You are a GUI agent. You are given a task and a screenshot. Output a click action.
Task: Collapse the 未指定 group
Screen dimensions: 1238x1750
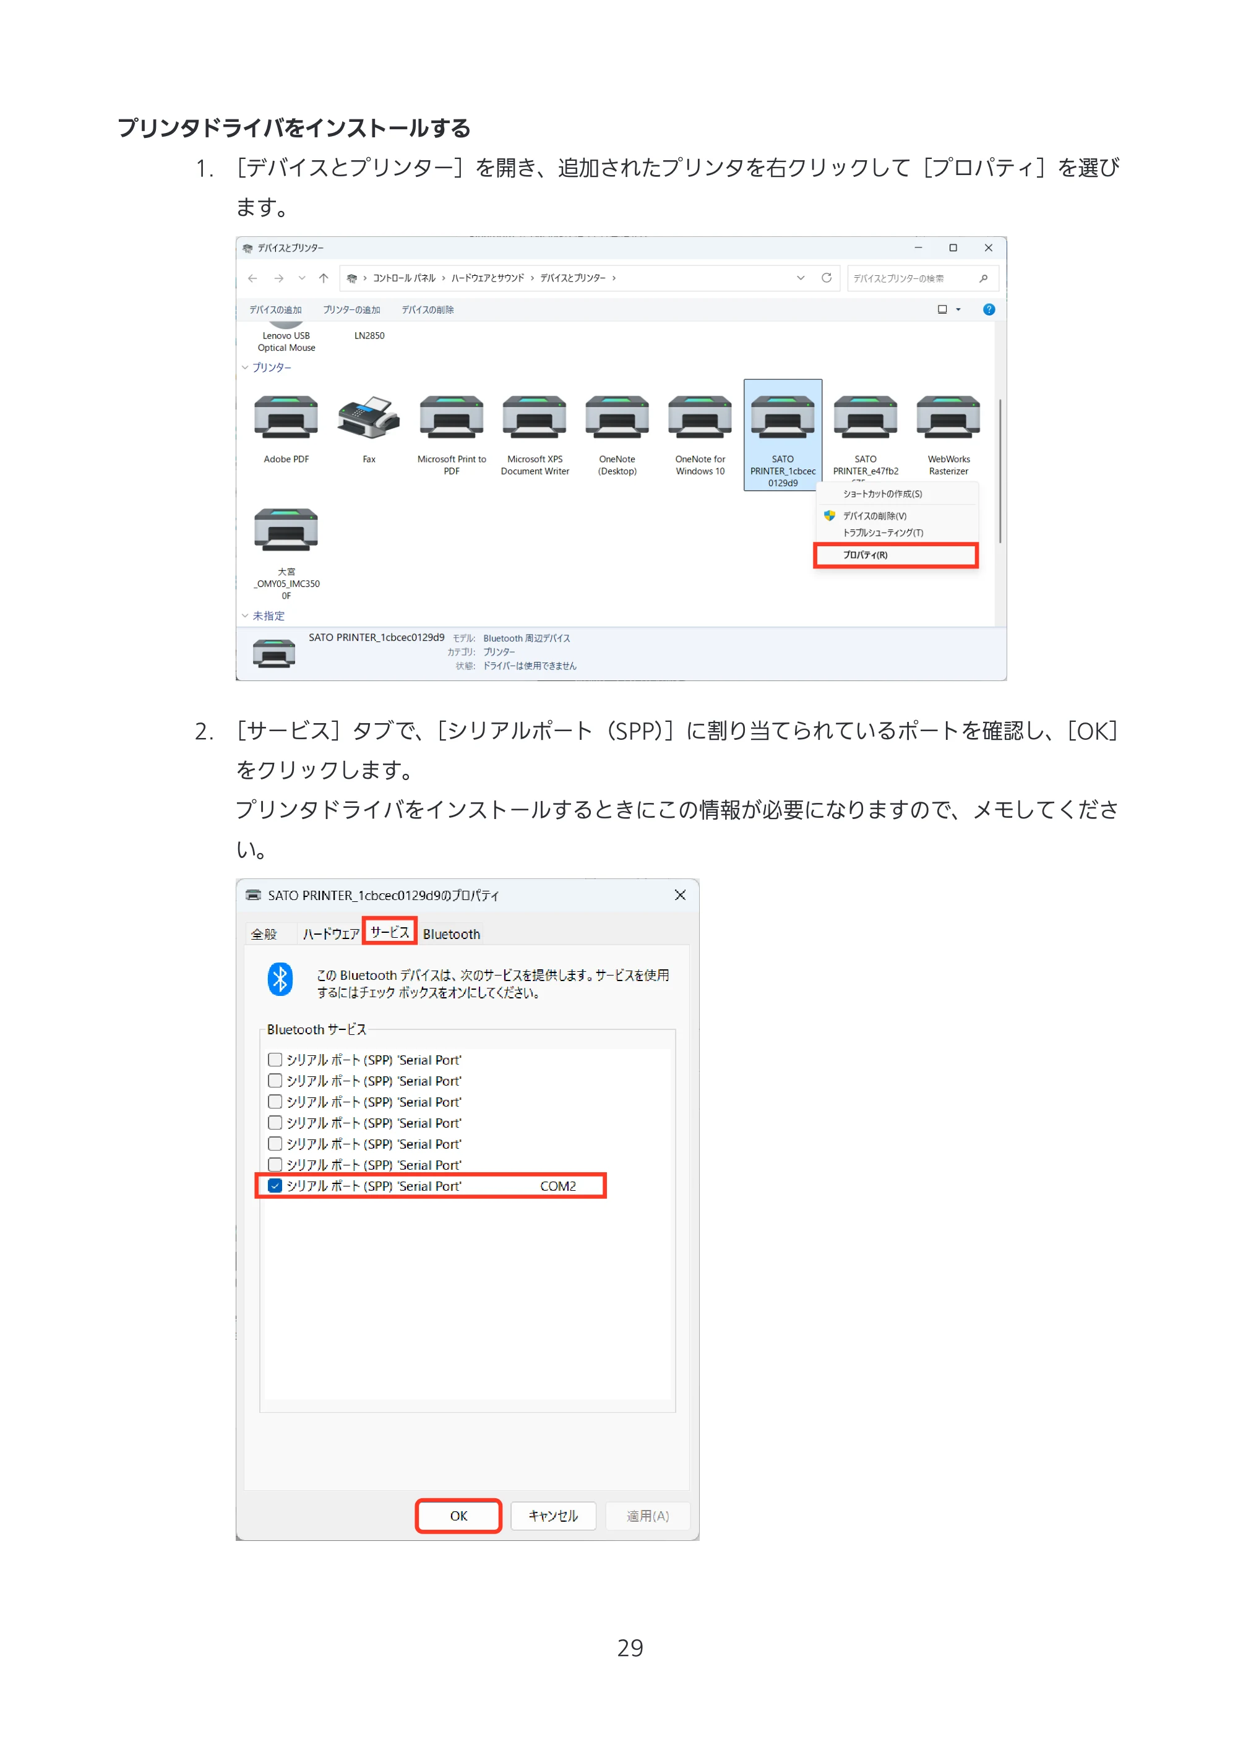tap(246, 616)
